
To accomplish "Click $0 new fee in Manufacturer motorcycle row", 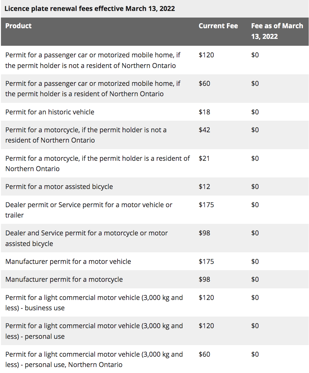I will point(255,279).
